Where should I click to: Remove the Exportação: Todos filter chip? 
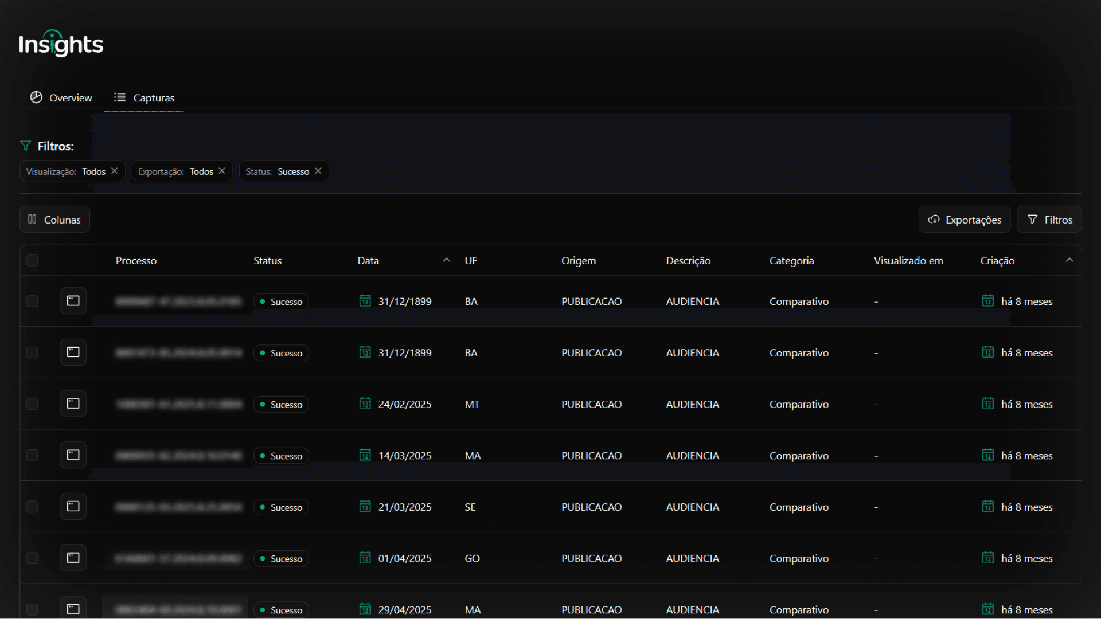tap(222, 171)
